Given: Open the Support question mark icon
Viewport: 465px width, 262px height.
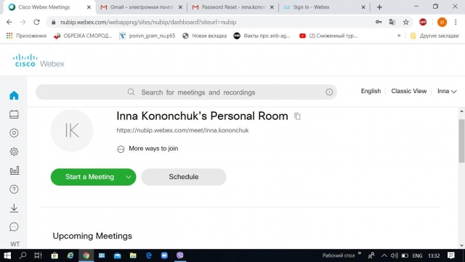Looking at the screenshot, I should (14, 189).
